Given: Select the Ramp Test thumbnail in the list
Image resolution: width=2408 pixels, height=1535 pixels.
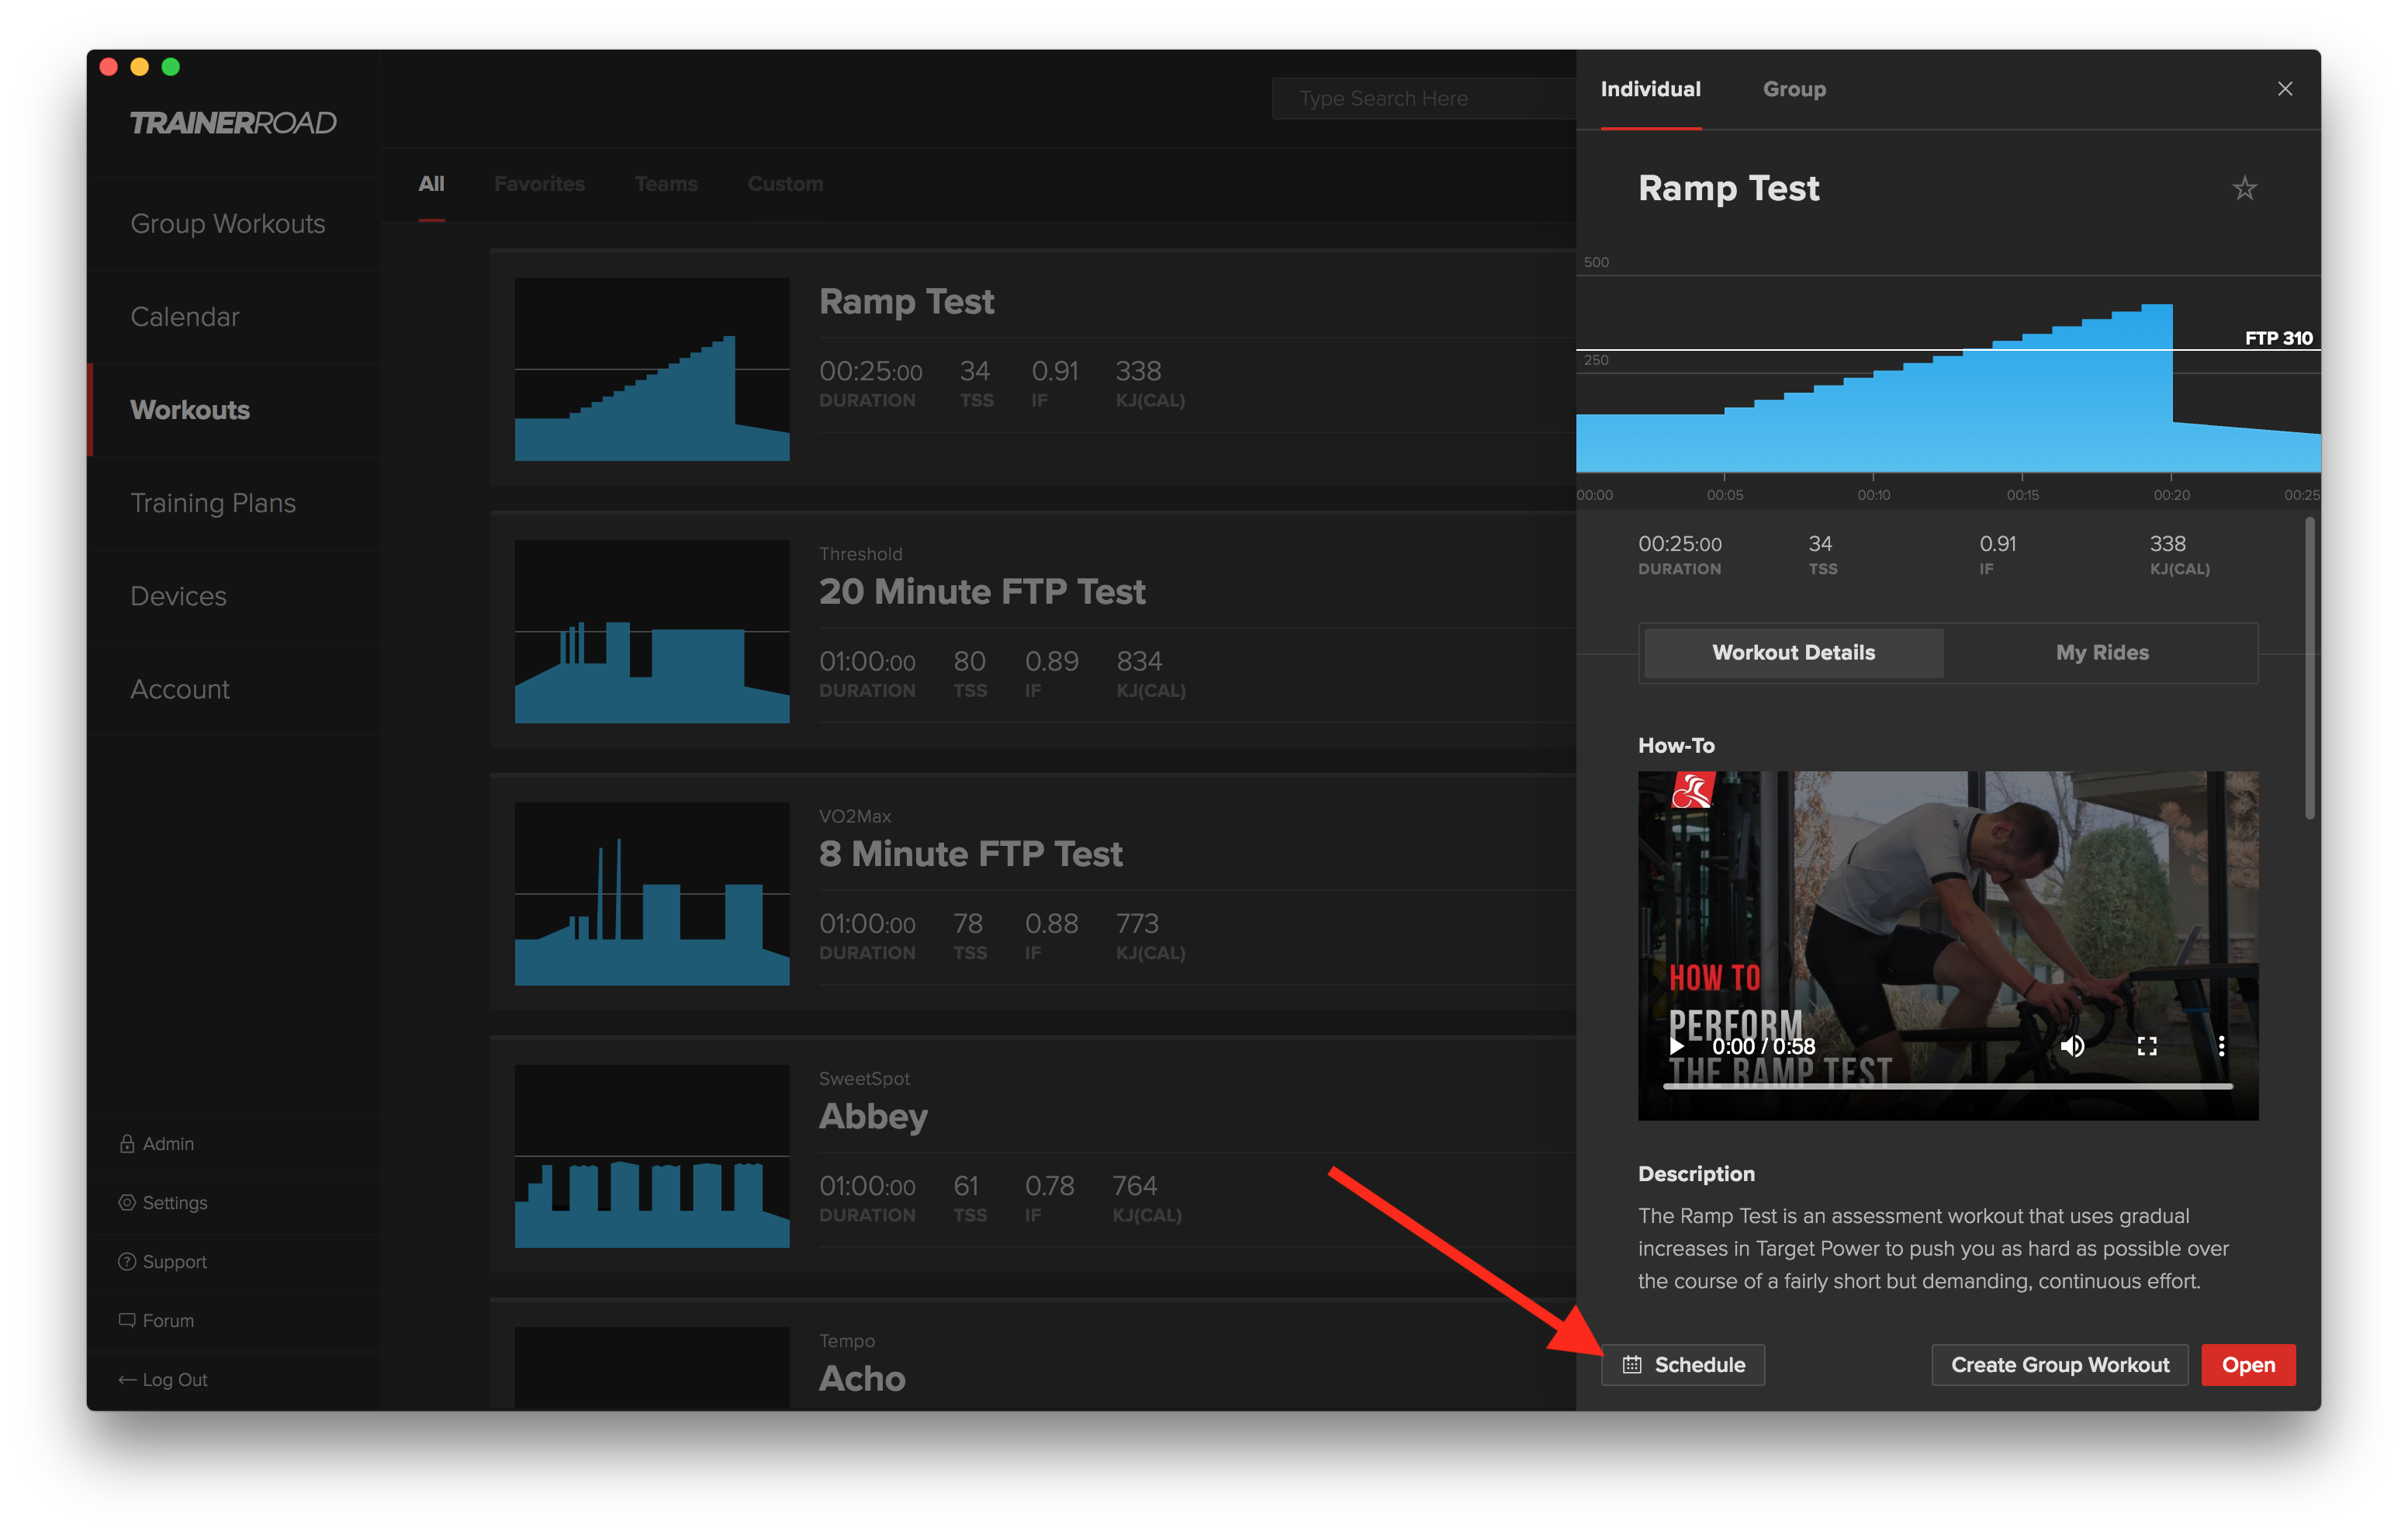Looking at the screenshot, I should [x=652, y=369].
